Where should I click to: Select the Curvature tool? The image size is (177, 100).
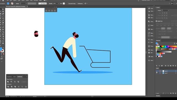3,14
